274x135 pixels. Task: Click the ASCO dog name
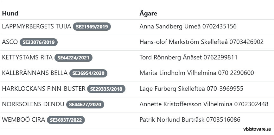[10, 42]
